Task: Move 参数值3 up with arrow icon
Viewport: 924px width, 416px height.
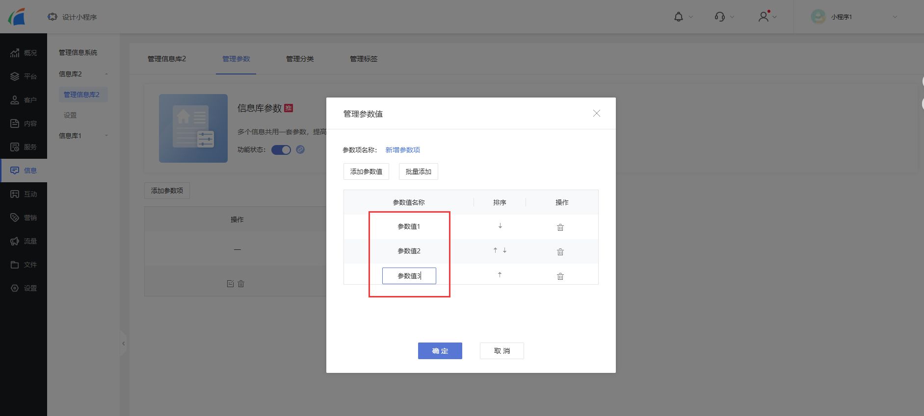Action: [x=500, y=275]
